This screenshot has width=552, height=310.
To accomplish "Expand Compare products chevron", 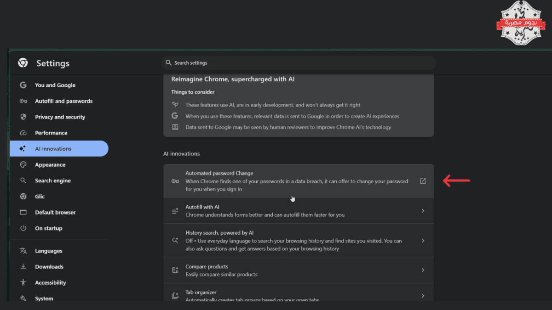I will (423, 270).
